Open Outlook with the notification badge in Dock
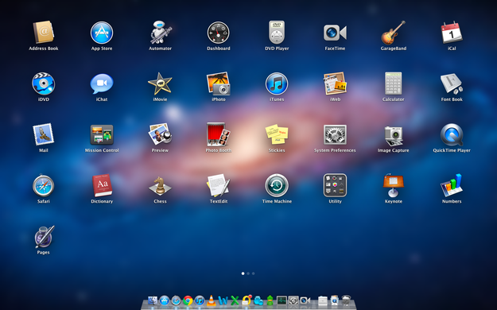This screenshot has height=310, width=497. [x=247, y=300]
